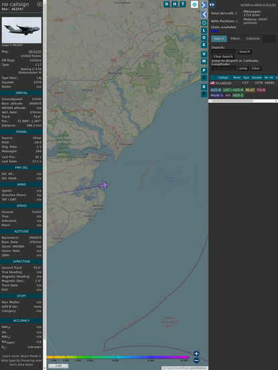Open the registration link 08-8195
This screenshot has height=370, width=278.
(x=35, y=51)
